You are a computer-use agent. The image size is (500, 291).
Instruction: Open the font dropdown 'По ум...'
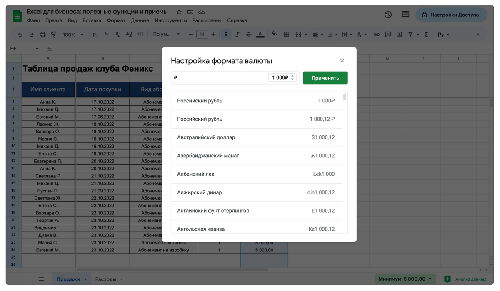click(166, 35)
